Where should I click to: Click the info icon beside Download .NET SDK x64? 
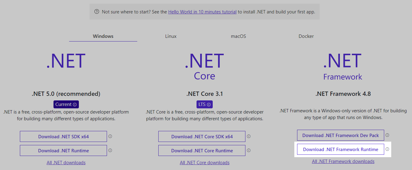[x=110, y=136]
